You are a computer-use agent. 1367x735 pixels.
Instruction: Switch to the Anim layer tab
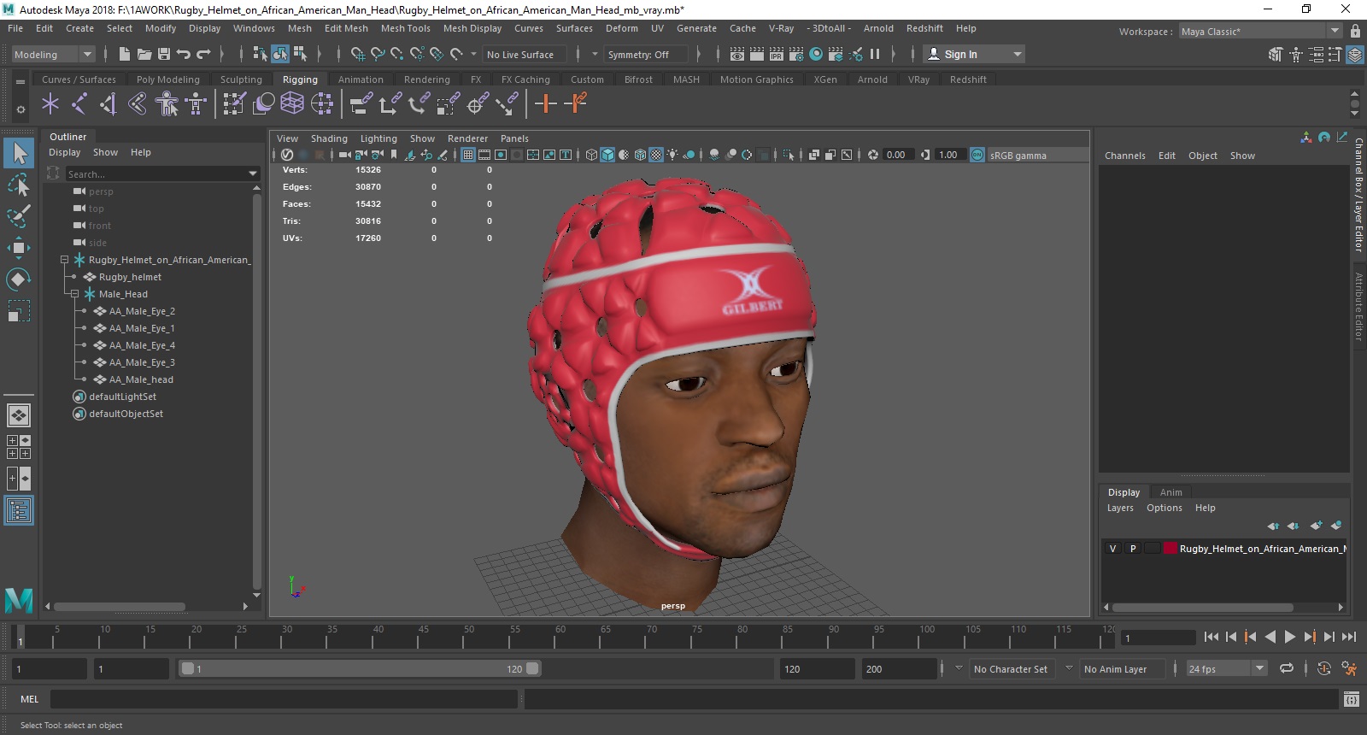point(1170,492)
